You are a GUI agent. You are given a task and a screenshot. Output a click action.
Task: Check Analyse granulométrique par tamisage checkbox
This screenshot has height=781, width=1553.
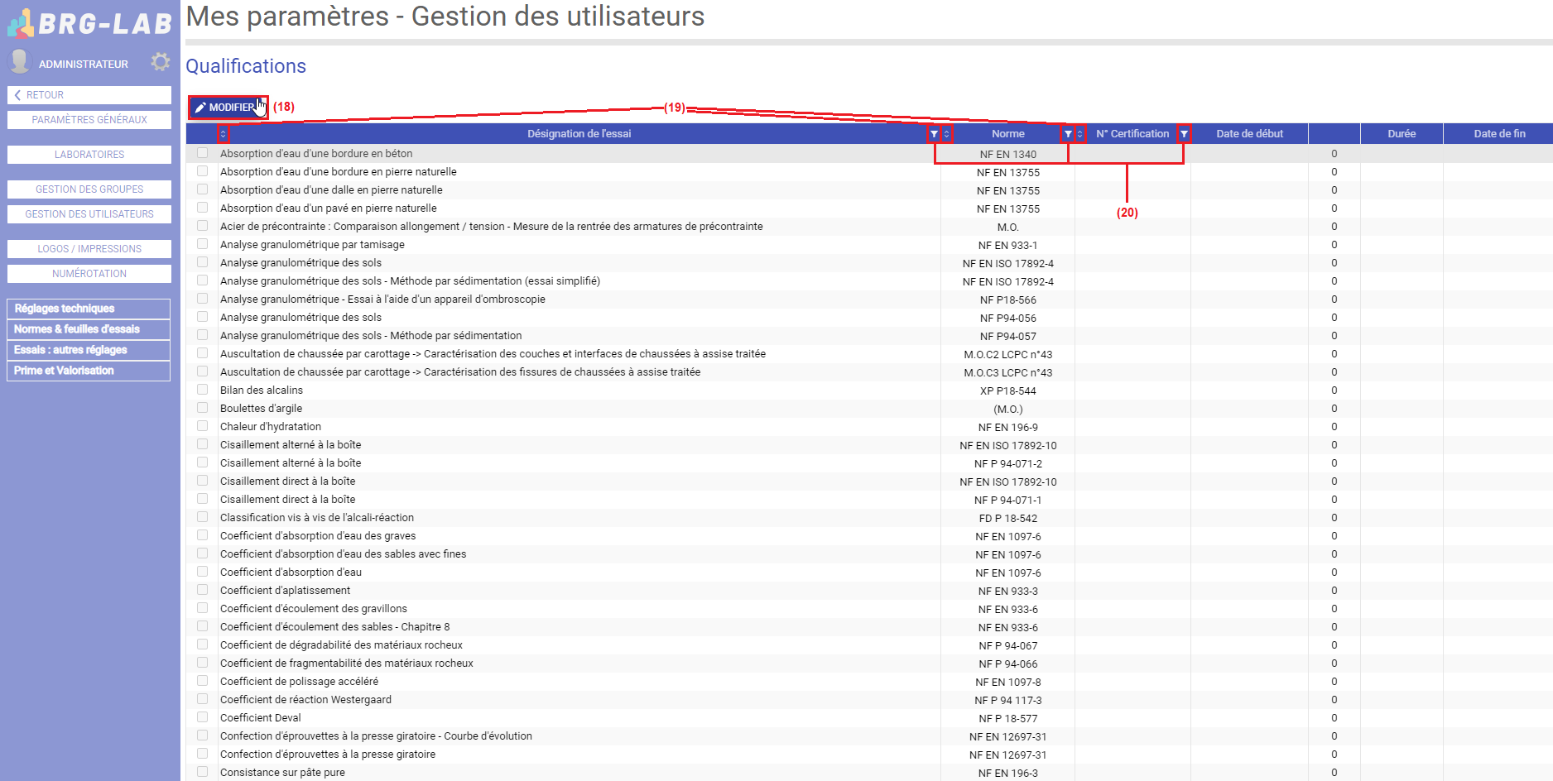point(202,244)
